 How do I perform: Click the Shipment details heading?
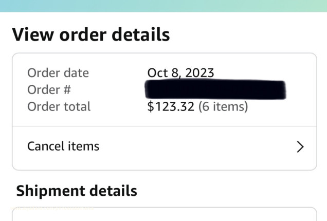tap(77, 191)
